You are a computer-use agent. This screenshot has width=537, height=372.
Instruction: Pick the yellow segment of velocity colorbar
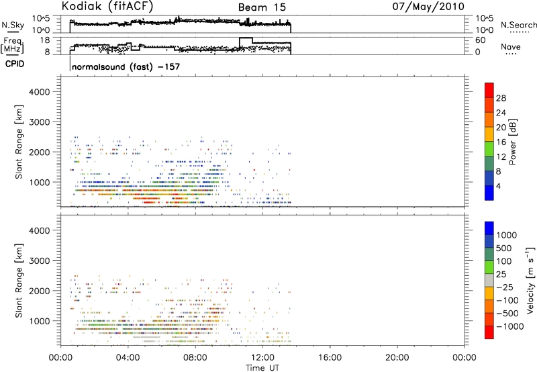(489, 293)
